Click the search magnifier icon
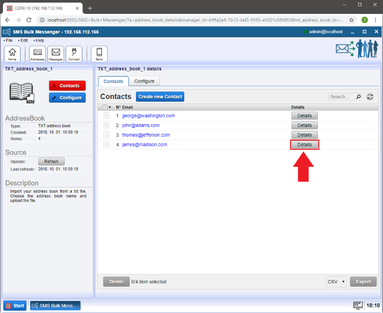The image size is (383, 313). (x=359, y=97)
